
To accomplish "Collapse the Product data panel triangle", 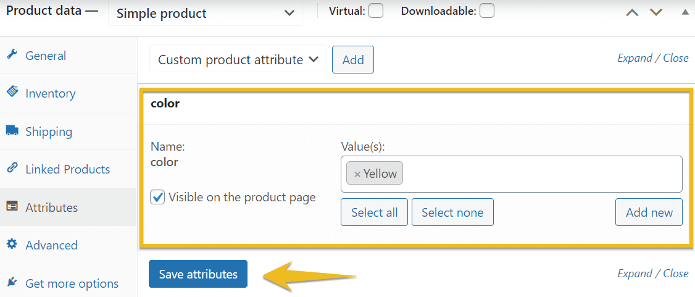I will coord(685,12).
